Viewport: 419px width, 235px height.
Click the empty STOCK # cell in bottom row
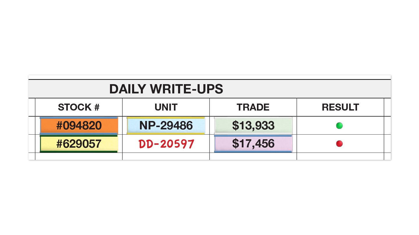pyautogui.click(x=79, y=156)
